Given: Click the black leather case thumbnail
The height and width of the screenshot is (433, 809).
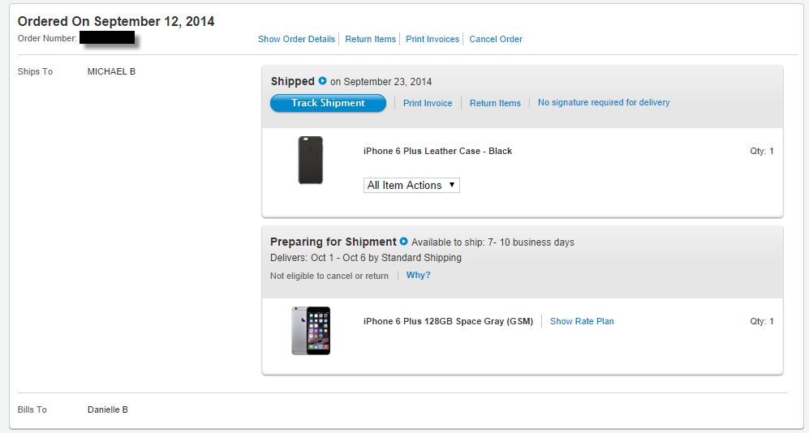Looking at the screenshot, I should [x=311, y=161].
